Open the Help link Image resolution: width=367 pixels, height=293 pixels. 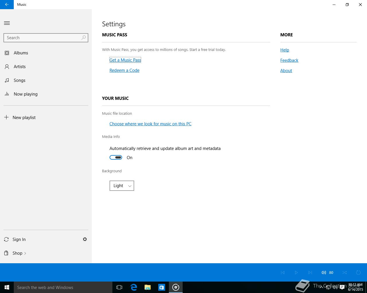point(285,50)
